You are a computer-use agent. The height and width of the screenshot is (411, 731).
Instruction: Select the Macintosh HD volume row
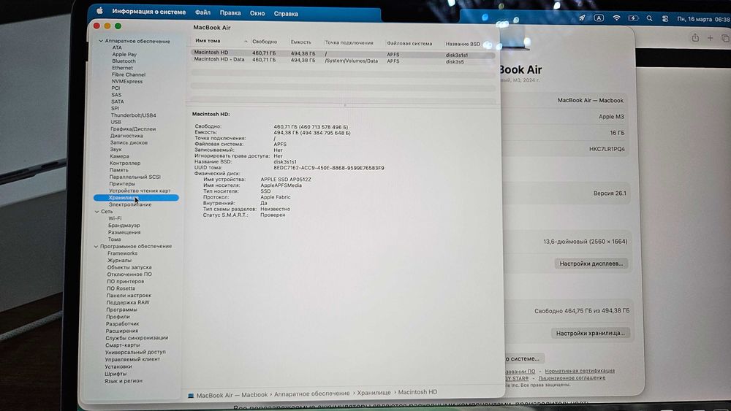tap(343, 53)
